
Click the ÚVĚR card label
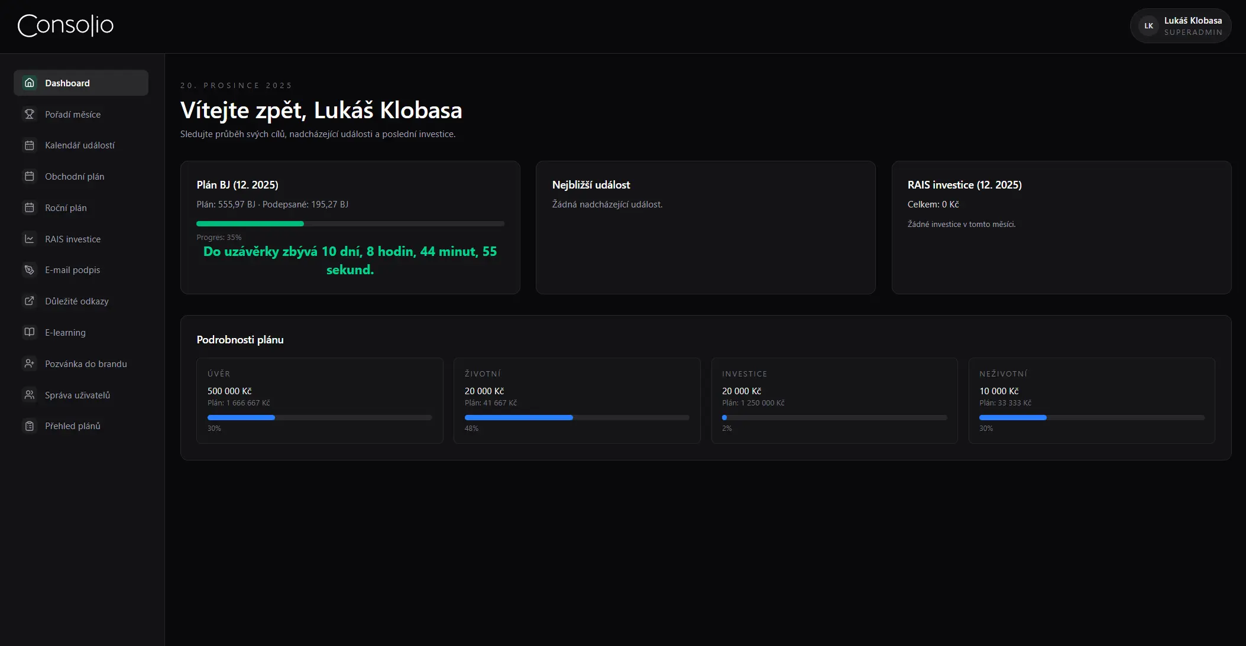(219, 374)
